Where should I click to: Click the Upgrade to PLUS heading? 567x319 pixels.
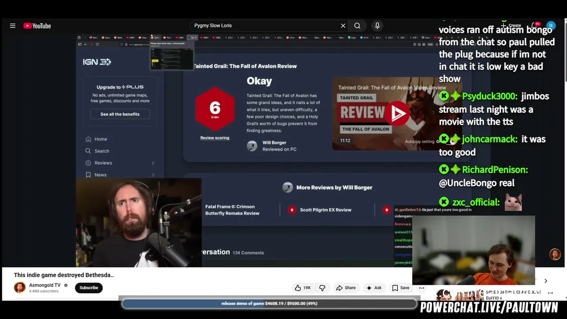coord(120,87)
